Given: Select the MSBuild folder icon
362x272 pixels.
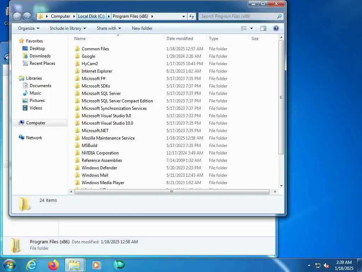Looking at the screenshot, I should (77, 145).
